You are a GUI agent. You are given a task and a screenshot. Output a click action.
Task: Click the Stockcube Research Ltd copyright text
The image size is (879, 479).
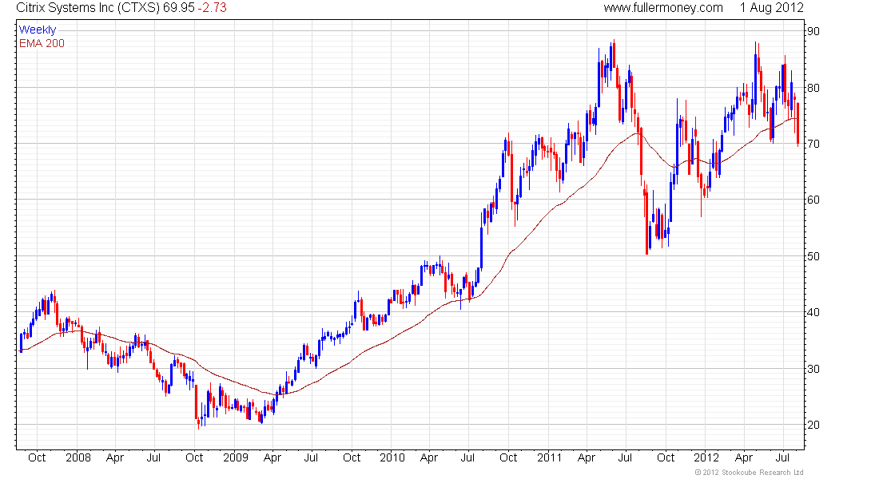tap(749, 473)
